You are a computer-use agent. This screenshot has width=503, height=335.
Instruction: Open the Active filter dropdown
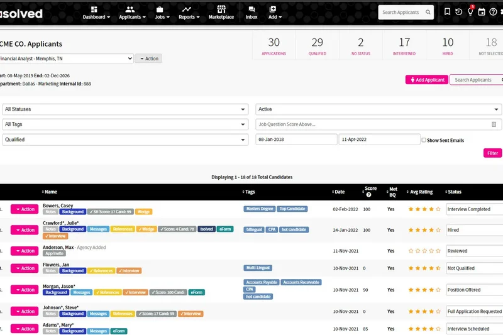378,109
